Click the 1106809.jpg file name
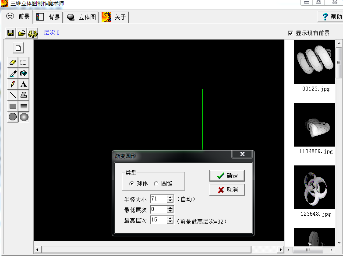 (x=316, y=151)
